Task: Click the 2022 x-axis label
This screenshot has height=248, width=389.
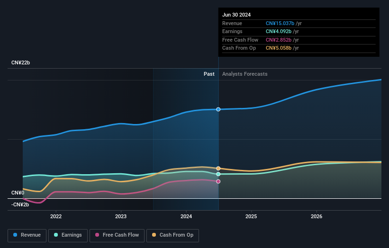Action: (x=56, y=216)
